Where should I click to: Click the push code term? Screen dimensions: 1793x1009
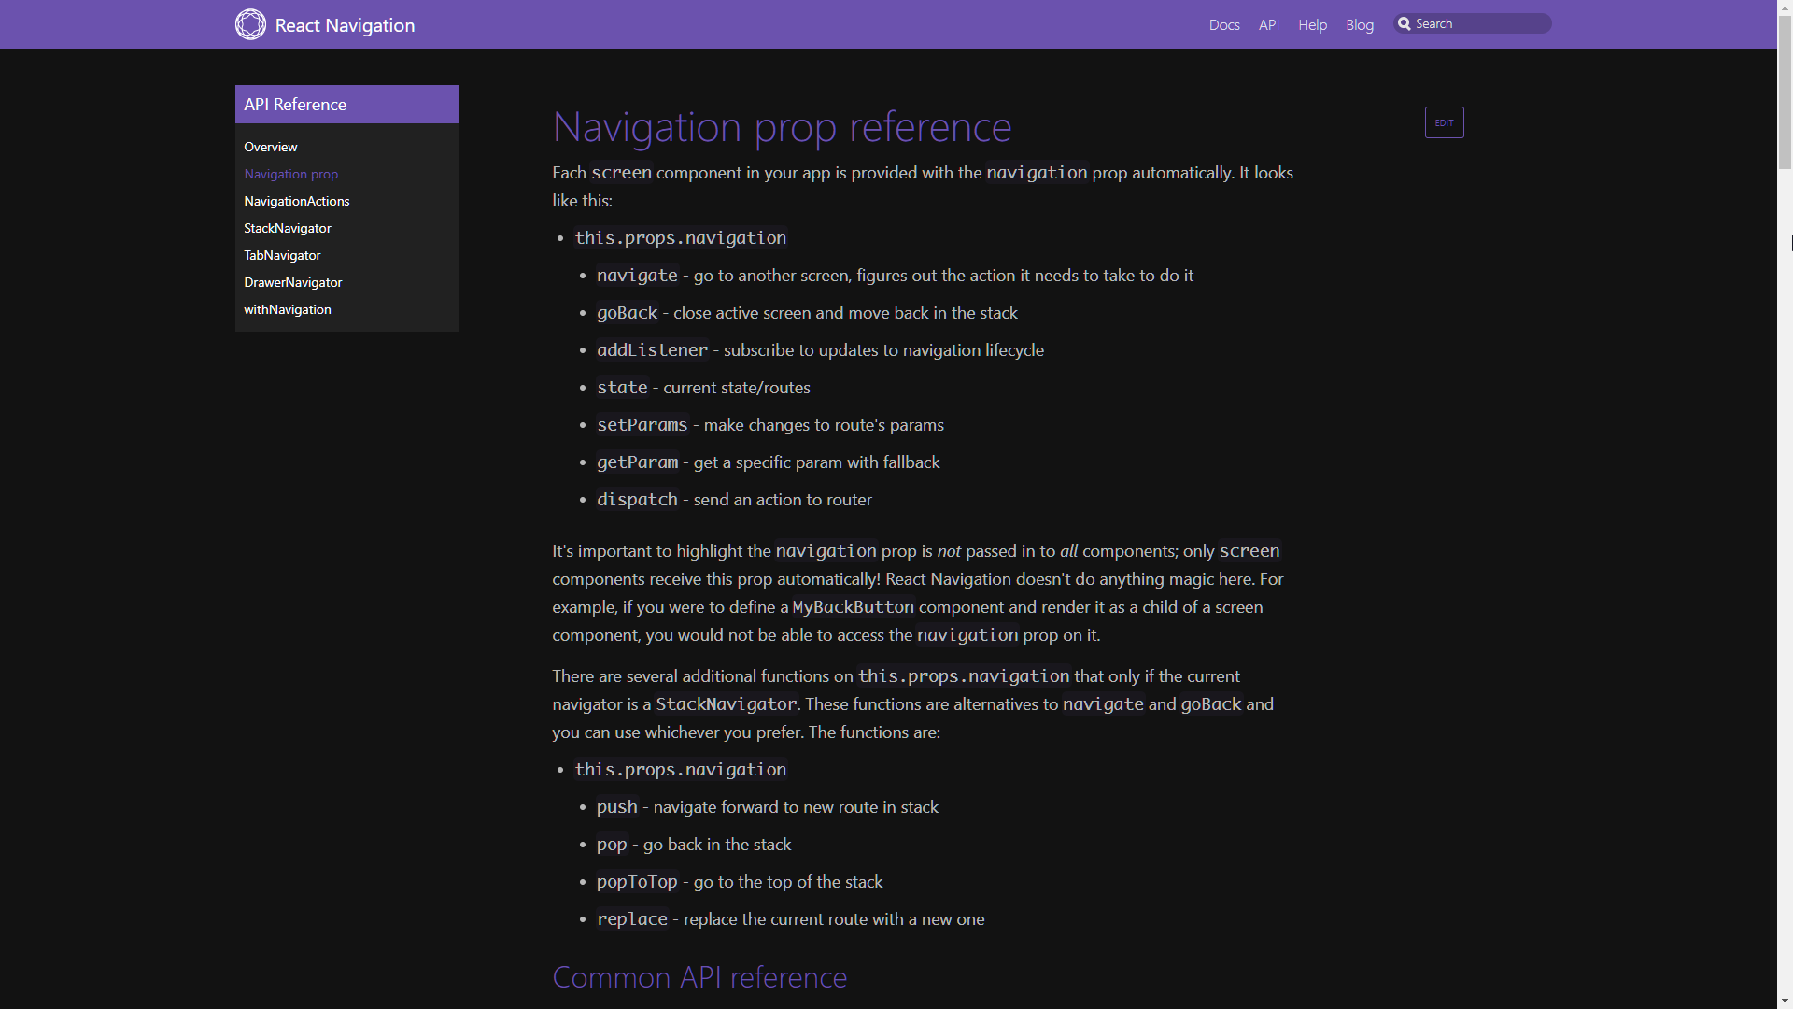tap(617, 807)
